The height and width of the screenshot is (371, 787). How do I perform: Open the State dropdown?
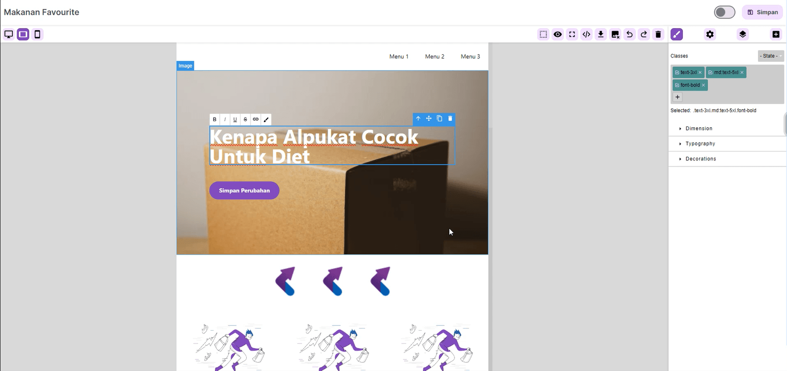pos(770,56)
